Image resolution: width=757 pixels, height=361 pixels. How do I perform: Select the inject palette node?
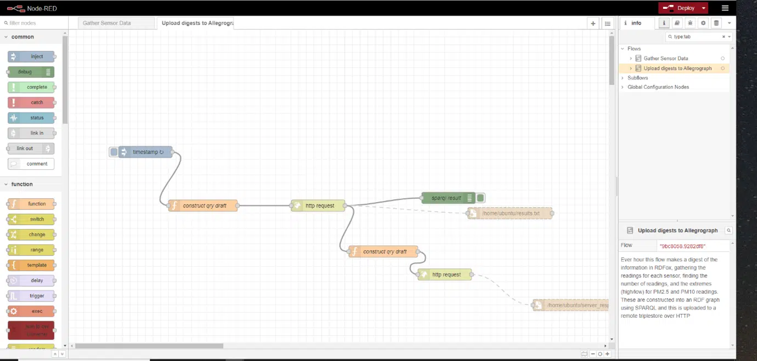point(31,56)
